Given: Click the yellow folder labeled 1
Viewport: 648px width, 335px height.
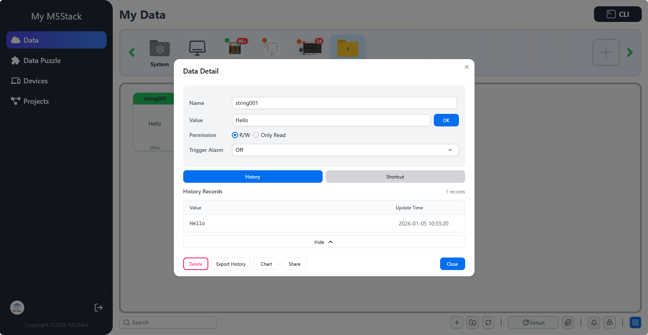Looking at the screenshot, I should click(x=348, y=49).
